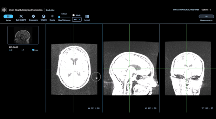This screenshot has width=216, height=119.
Task: Click the Open Health Imaging Foundation title
Action: pyautogui.click(x=26, y=10)
